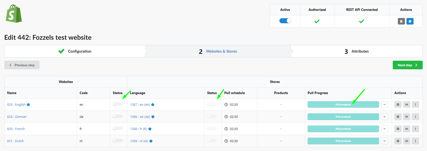Viewport: 427px width, 151px height.
Task: Click the clock icon in the French row
Action: 226,129
